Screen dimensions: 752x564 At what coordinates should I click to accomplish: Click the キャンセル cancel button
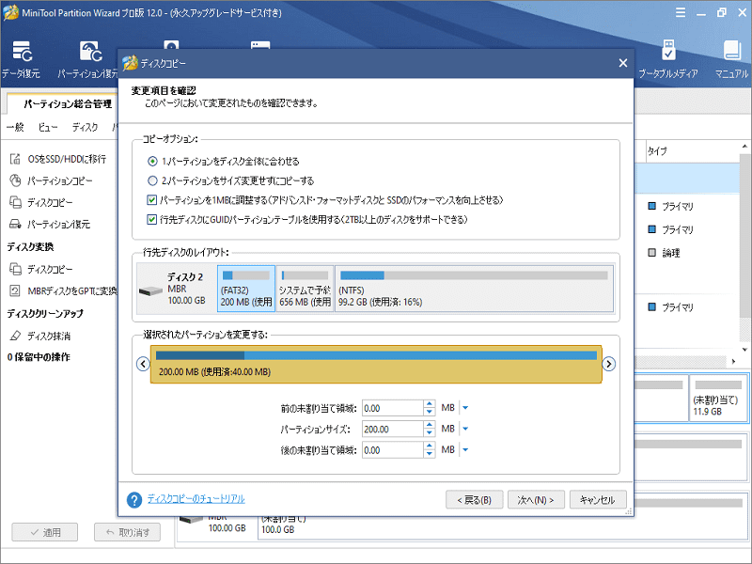(x=598, y=500)
